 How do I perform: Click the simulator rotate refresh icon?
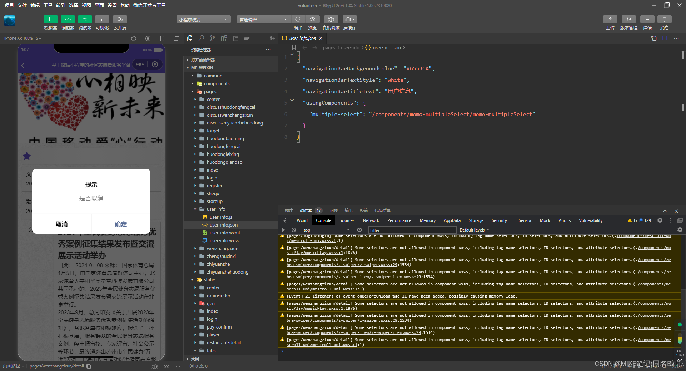point(134,39)
